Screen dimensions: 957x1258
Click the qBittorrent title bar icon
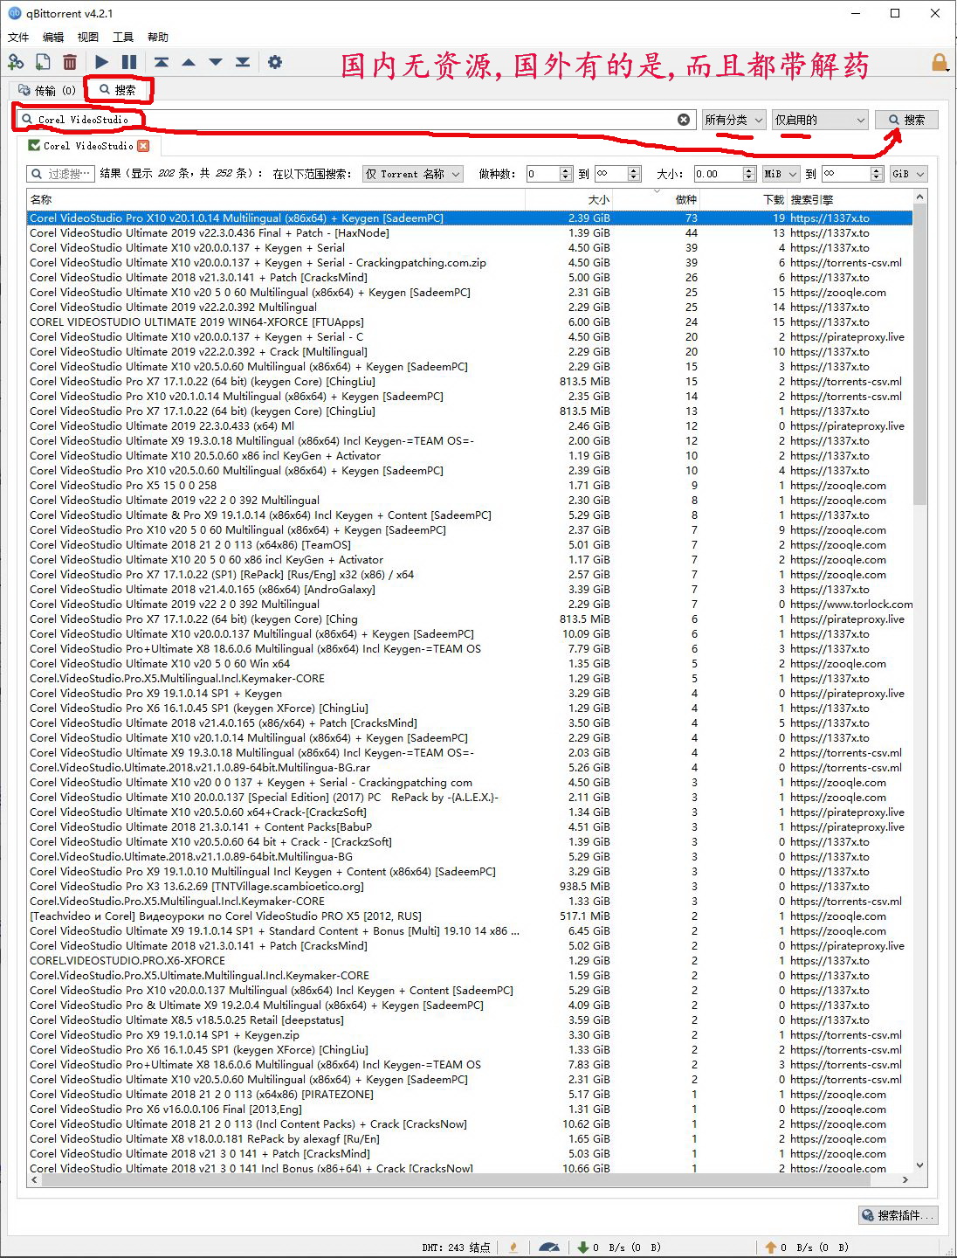point(14,13)
